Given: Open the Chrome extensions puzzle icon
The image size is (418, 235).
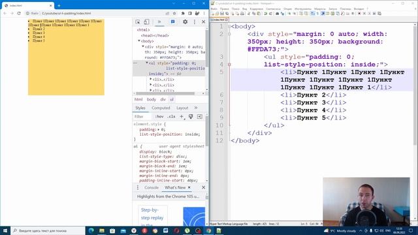Looking at the screenshot, I should tap(183, 13).
